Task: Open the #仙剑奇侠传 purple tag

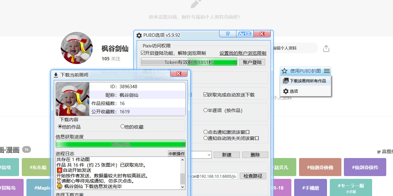Action: point(365,167)
